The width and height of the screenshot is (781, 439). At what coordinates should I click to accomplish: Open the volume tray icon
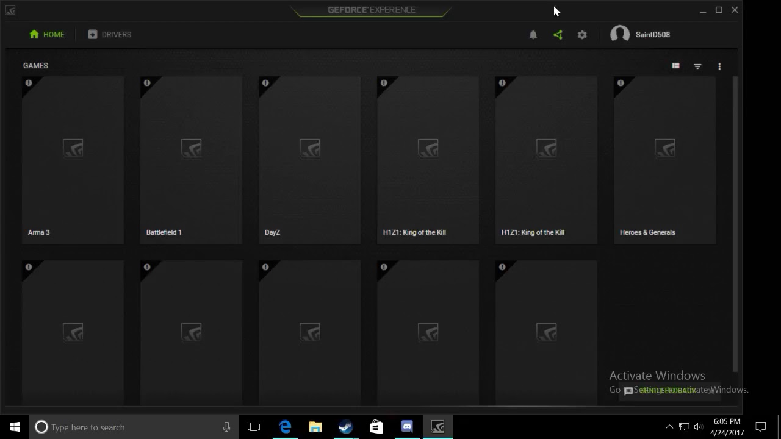pyautogui.click(x=698, y=427)
